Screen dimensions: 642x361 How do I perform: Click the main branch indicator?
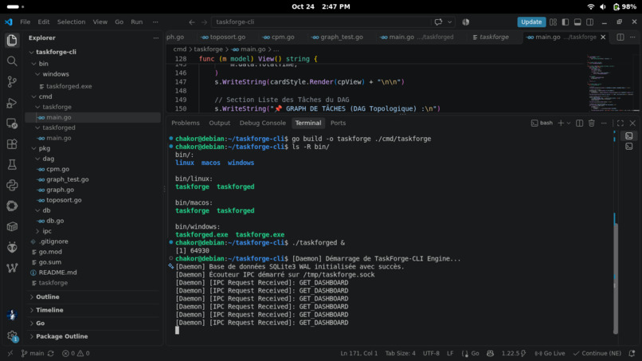(x=33, y=353)
